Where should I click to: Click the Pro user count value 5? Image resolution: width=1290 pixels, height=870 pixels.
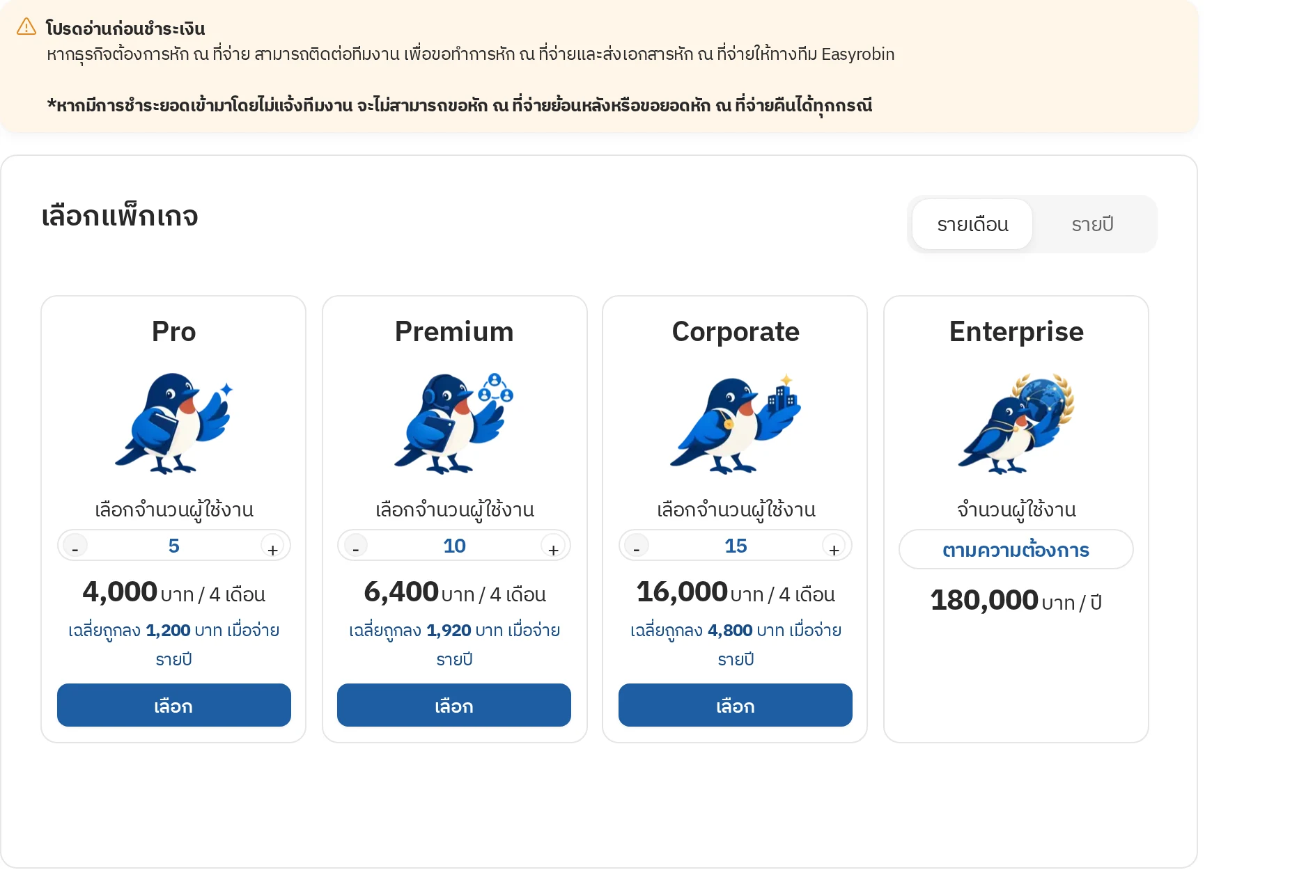(174, 546)
